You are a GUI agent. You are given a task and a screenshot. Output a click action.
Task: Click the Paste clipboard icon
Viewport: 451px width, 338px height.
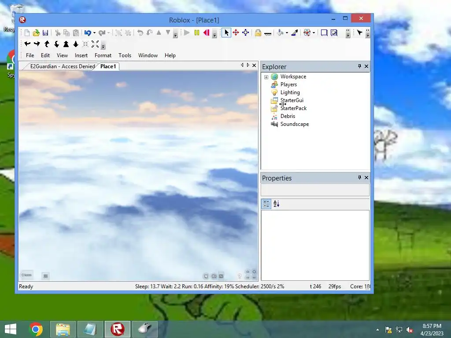76,33
